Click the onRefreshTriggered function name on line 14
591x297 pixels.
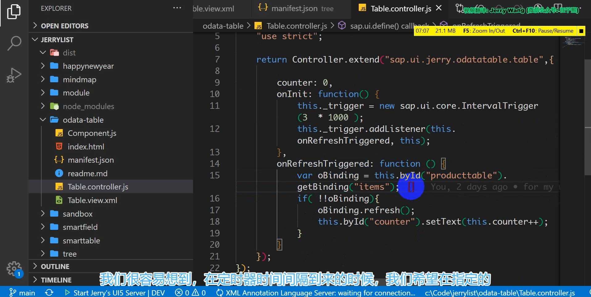pyautogui.click(x=323, y=164)
